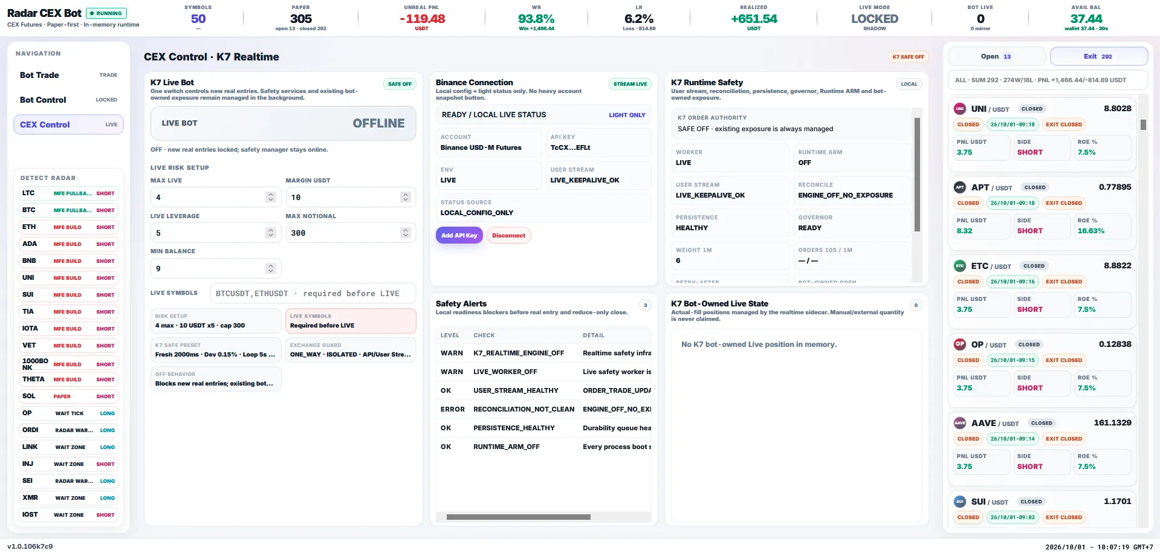Click the K7 SAFE OFF badge
Image resolution: width=1160 pixels, height=553 pixels.
pyautogui.click(x=908, y=57)
